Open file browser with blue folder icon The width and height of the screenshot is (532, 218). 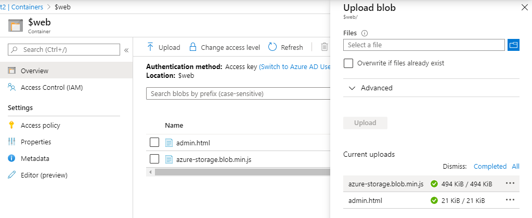coord(514,45)
